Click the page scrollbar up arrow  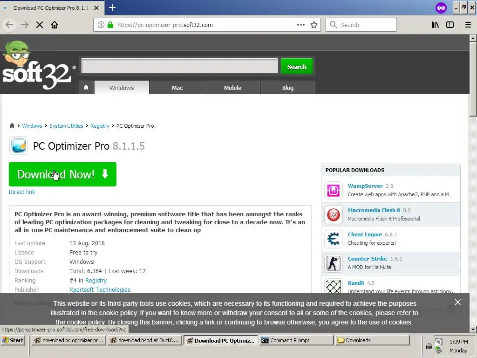click(473, 38)
